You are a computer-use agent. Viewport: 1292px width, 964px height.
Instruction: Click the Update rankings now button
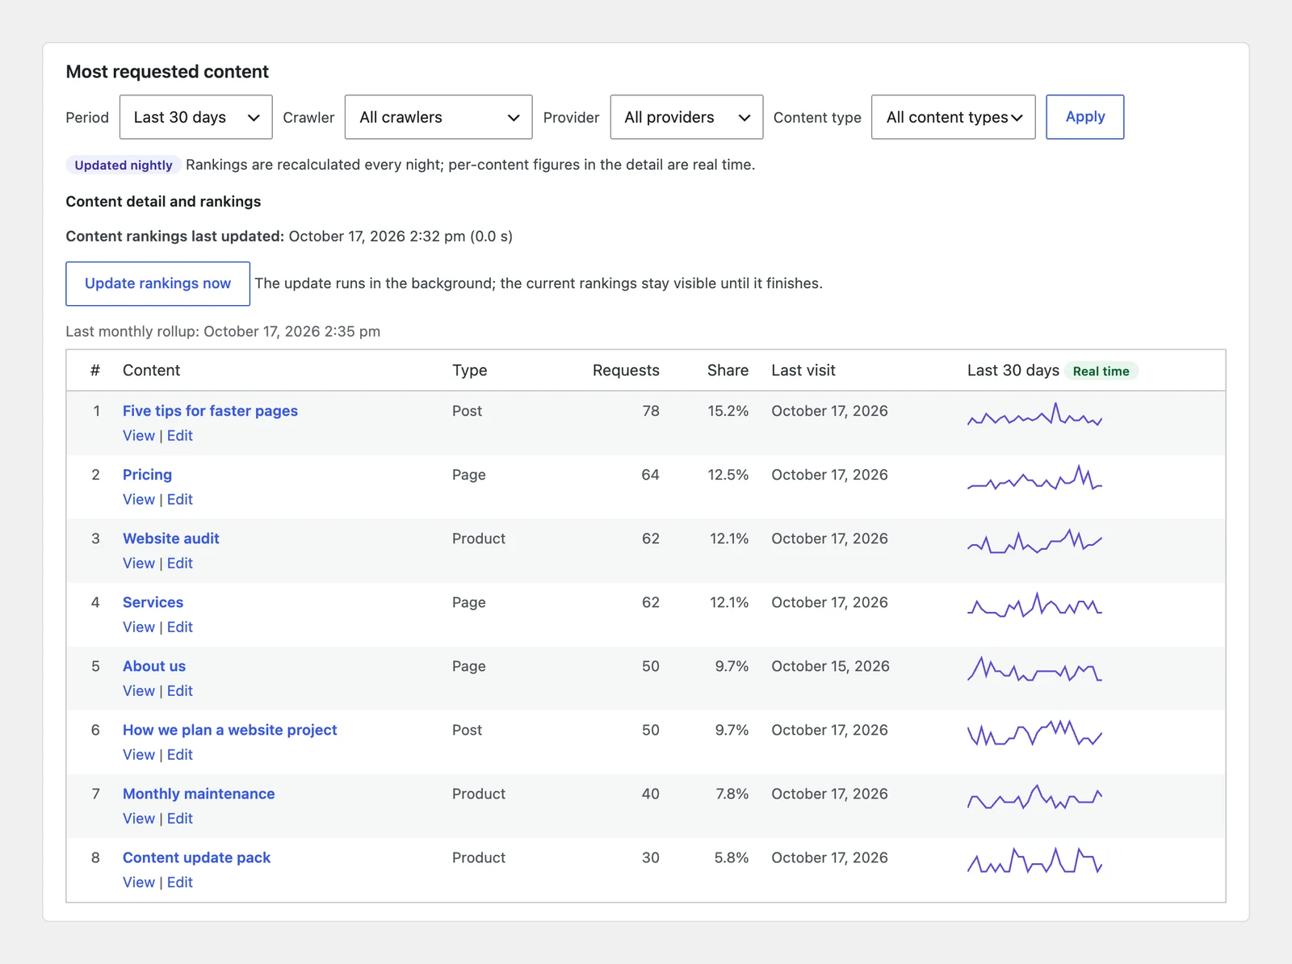coord(157,283)
